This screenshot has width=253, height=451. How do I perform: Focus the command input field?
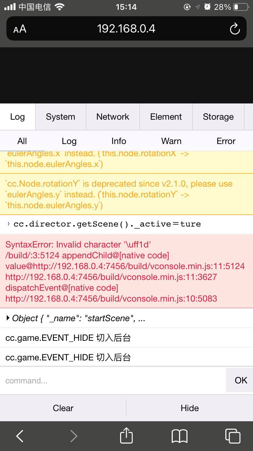pos(113,380)
